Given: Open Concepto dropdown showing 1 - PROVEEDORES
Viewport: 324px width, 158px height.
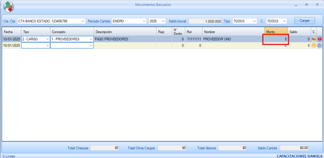Looking at the screenshot, I should click(91, 39).
